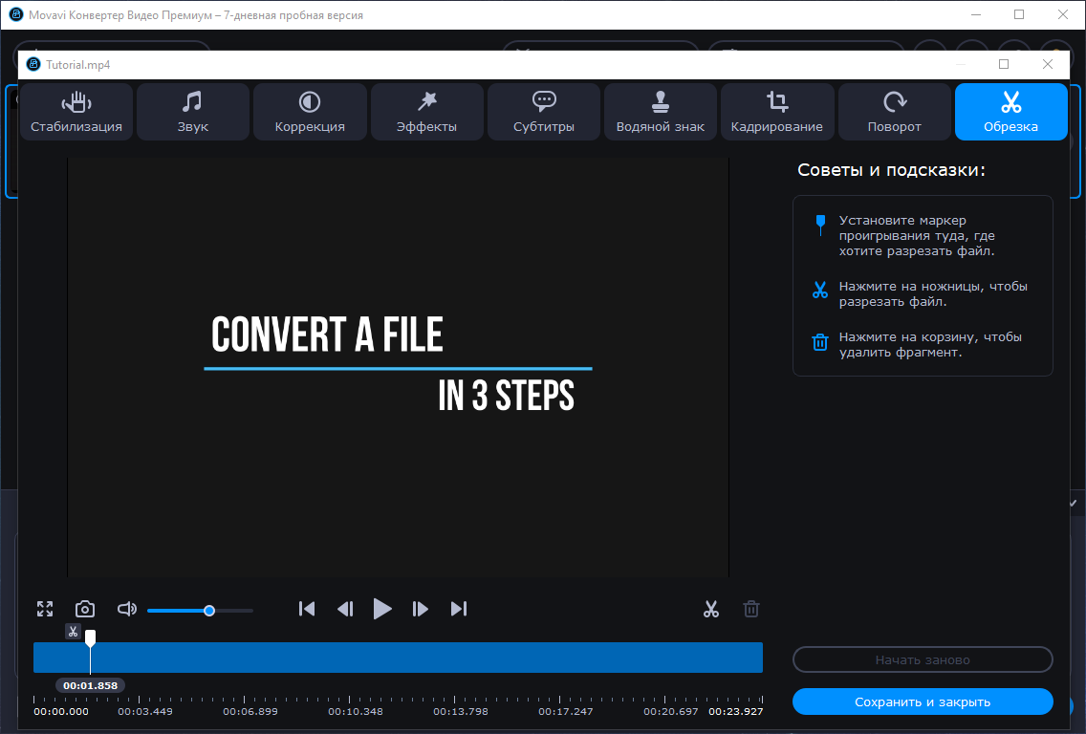Select the Поворот tab
This screenshot has height=734, width=1086.
(x=894, y=112)
